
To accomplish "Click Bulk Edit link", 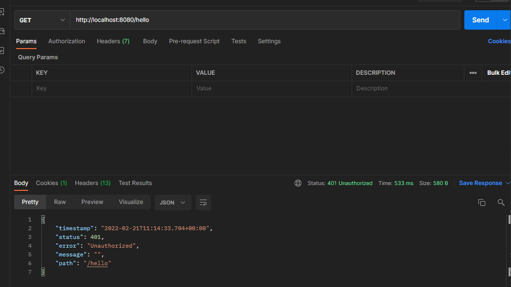I will [x=499, y=73].
